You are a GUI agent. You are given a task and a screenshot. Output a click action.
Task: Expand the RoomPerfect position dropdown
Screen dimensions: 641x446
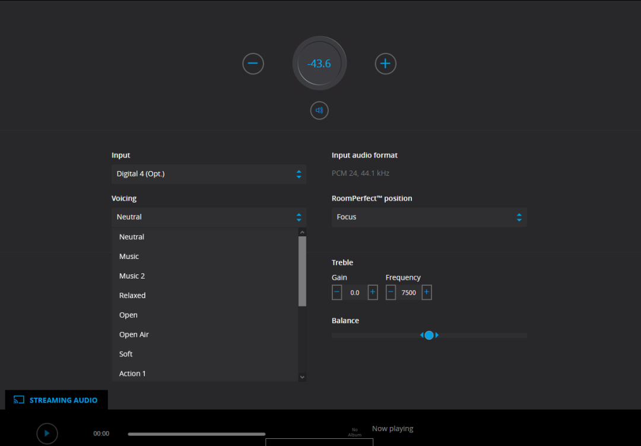pos(429,217)
